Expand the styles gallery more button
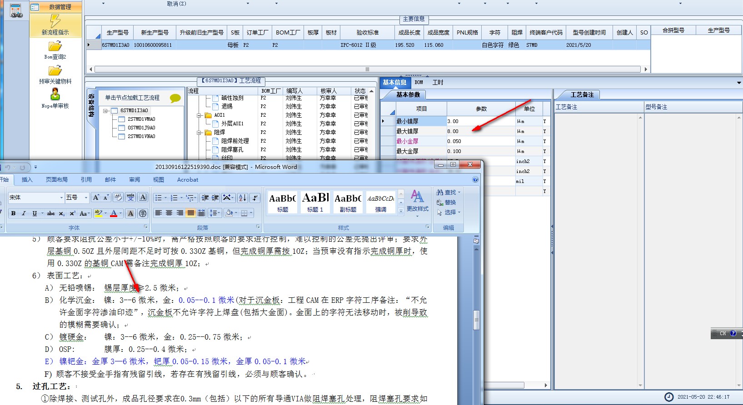Image resolution: width=743 pixels, height=405 pixels. tap(401, 211)
